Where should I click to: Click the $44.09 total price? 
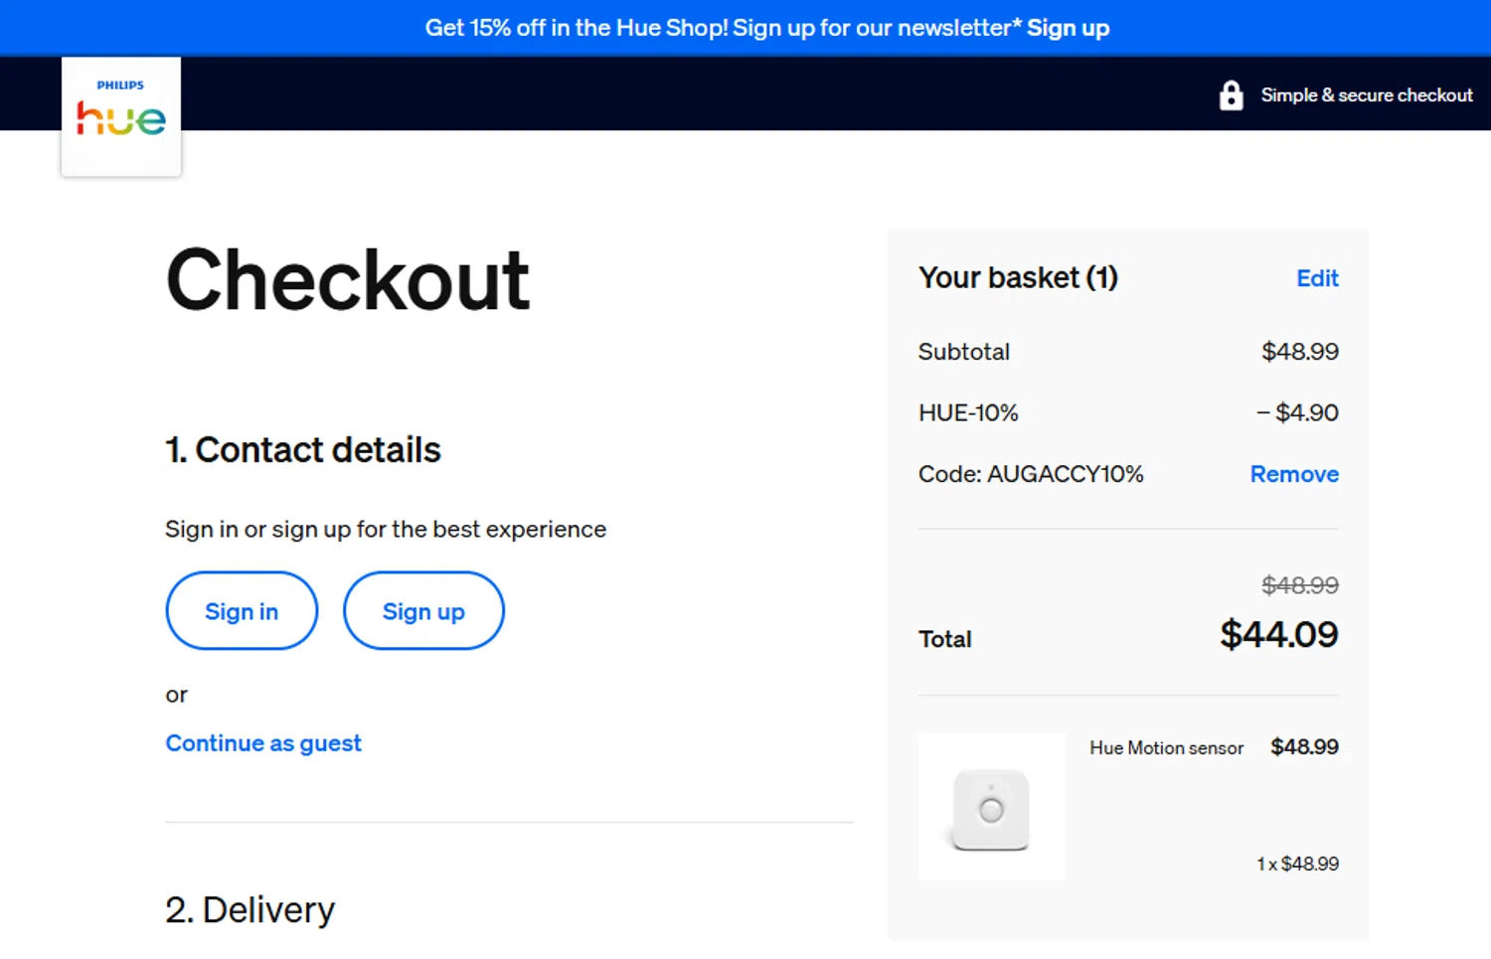(1278, 634)
